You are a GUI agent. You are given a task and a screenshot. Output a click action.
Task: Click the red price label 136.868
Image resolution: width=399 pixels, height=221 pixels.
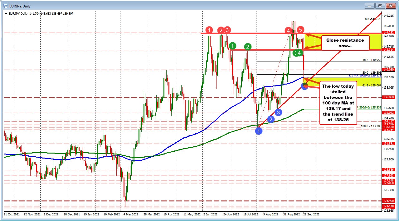[x=388, y=97]
